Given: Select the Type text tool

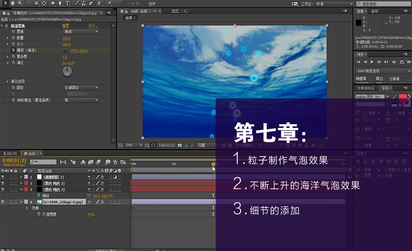Looking at the screenshot, I should point(67,3).
